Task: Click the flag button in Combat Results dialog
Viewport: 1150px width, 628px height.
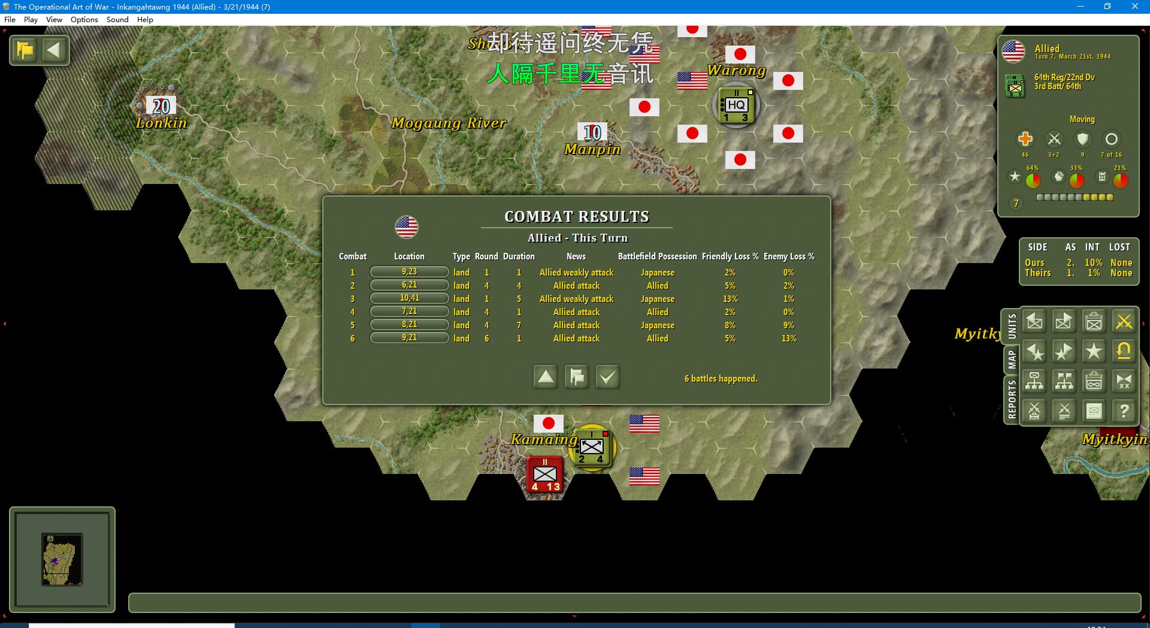Action: coord(577,377)
